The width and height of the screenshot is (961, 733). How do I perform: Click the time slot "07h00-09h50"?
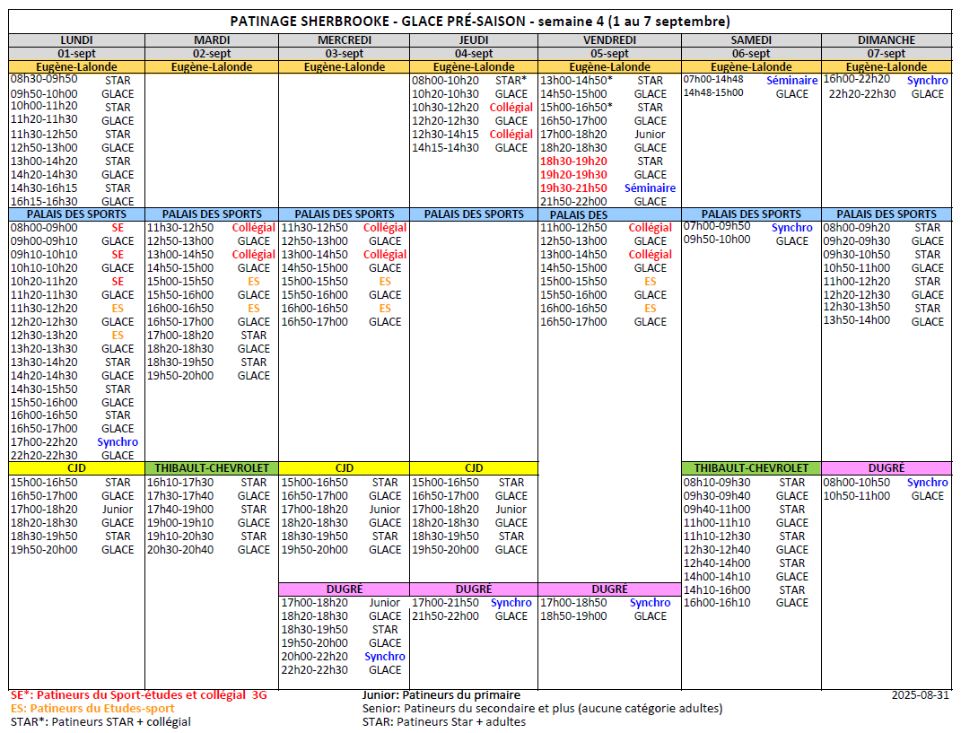tap(717, 226)
